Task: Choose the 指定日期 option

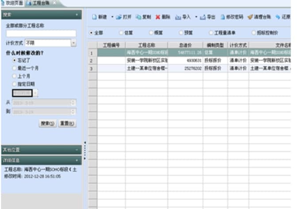Action: click(x=14, y=84)
